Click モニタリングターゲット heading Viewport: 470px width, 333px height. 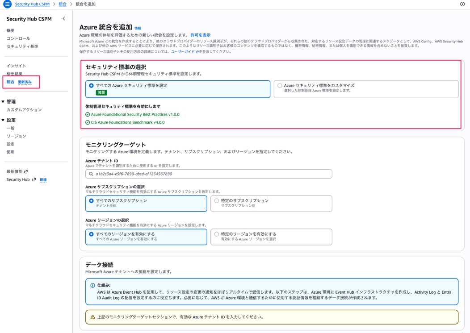pyautogui.click(x=115, y=145)
